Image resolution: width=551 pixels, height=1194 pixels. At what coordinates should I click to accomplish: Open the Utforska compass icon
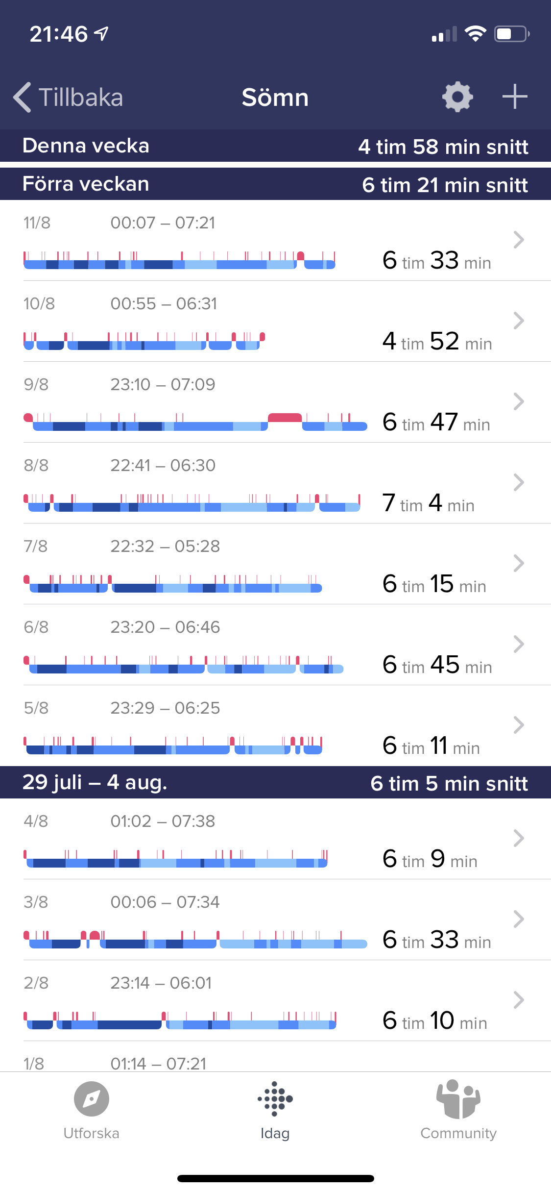(92, 1098)
